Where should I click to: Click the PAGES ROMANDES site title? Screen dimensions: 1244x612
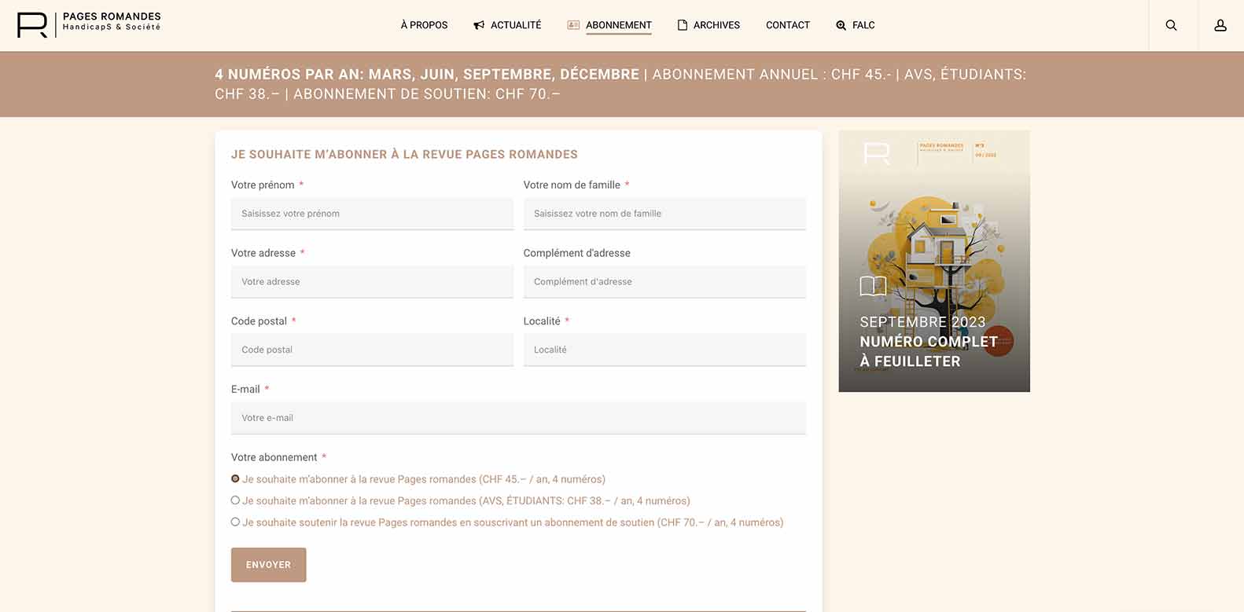[x=112, y=16]
